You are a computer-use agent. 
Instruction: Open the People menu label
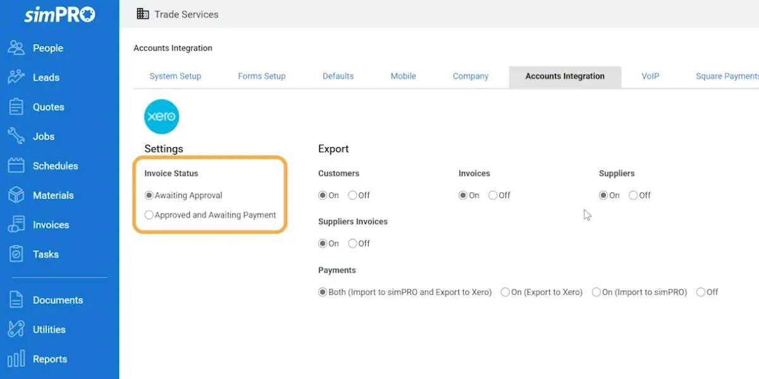click(x=48, y=48)
